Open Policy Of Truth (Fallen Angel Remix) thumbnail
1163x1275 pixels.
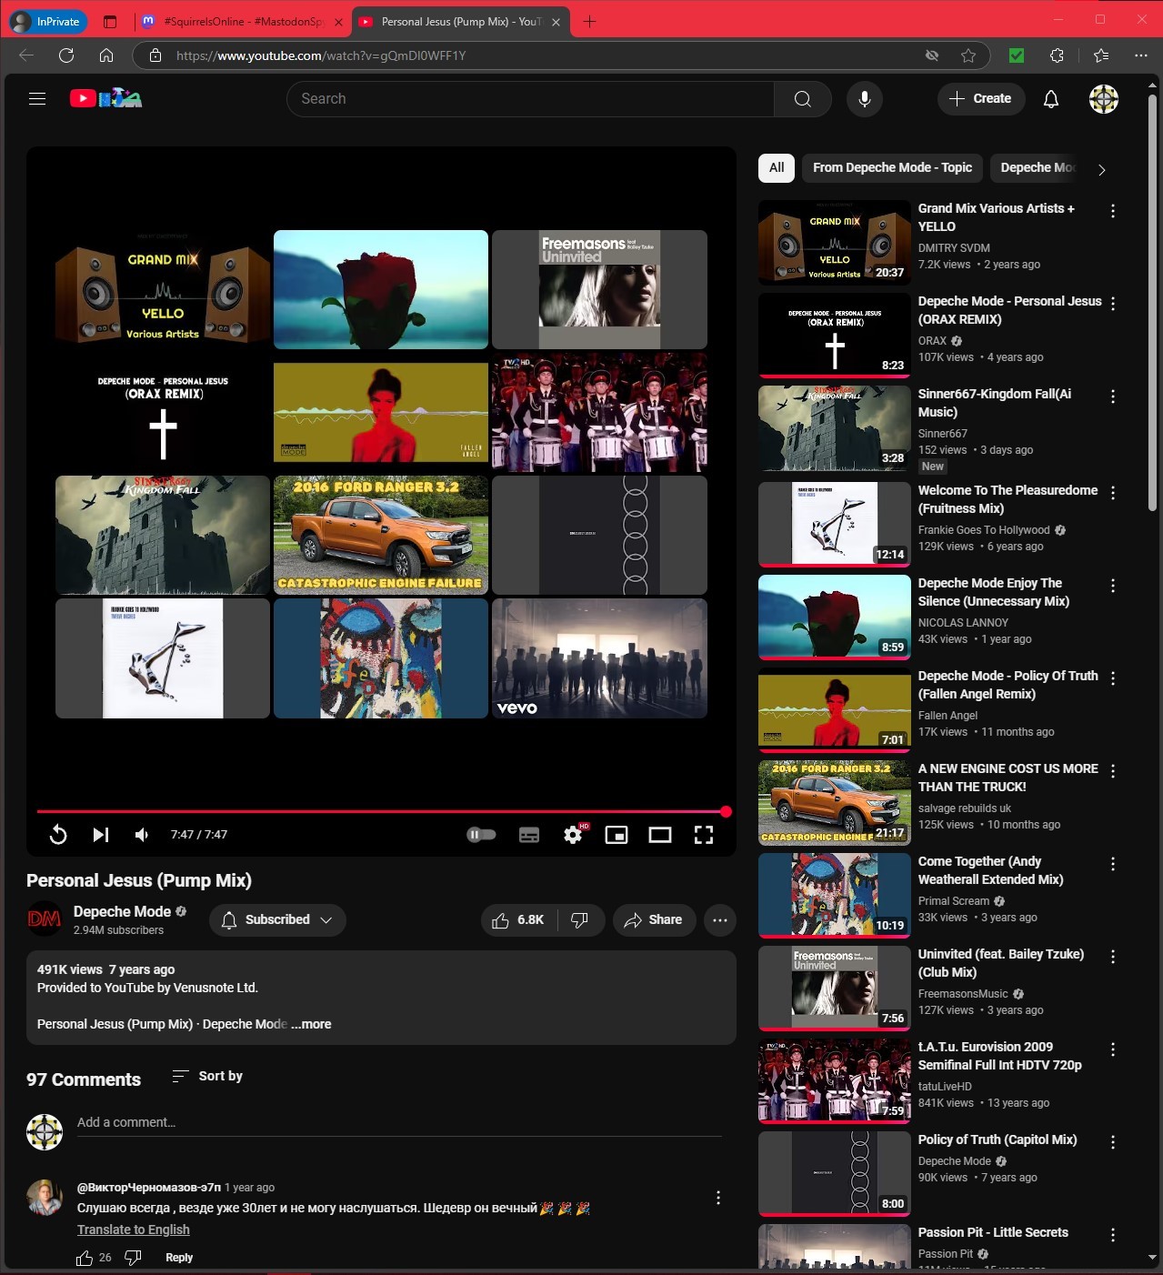click(x=835, y=708)
